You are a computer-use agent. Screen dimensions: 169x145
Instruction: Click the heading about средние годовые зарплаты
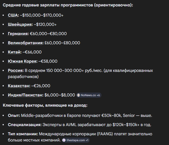coord(68,5)
